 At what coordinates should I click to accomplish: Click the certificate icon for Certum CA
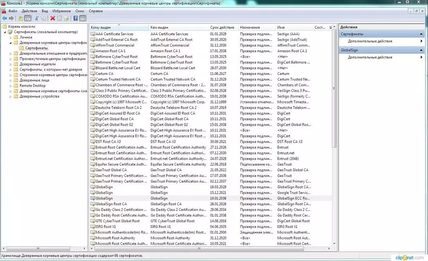point(93,74)
